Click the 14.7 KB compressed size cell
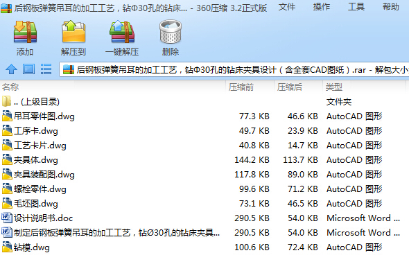Screen dimensions: 409x262 pyautogui.click(x=303, y=146)
